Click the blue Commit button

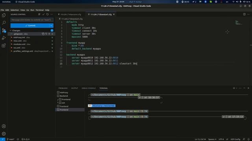(x=30, y=25)
